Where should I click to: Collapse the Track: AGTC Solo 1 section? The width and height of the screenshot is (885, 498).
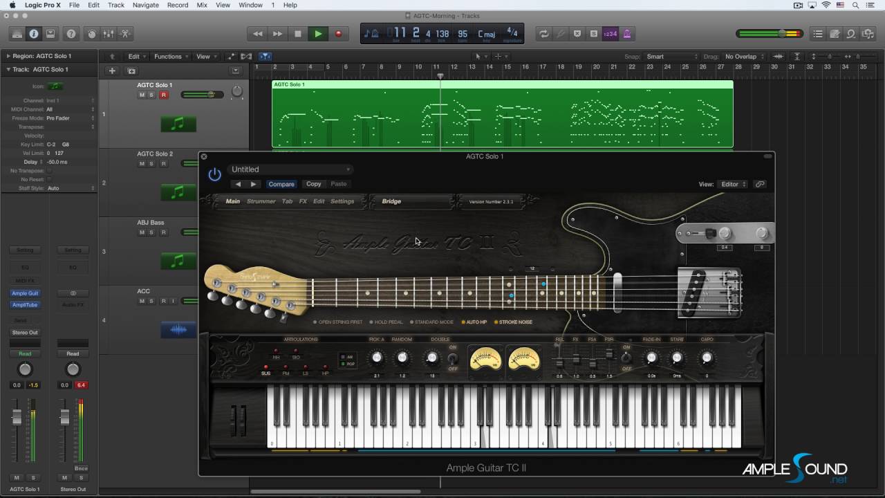click(x=9, y=69)
